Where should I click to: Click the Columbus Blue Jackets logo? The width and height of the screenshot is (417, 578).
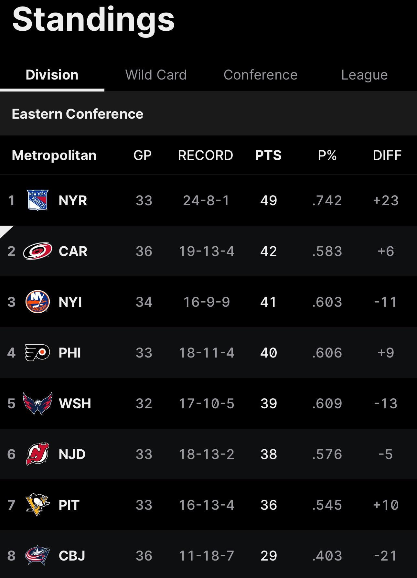37,556
